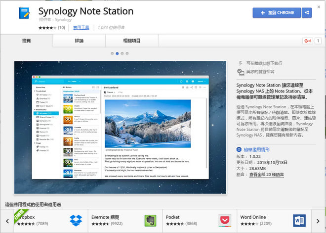The image size is (326, 233).
Task: Click the Word Online rating (2209)
Action: pyautogui.click(x=256, y=224)
